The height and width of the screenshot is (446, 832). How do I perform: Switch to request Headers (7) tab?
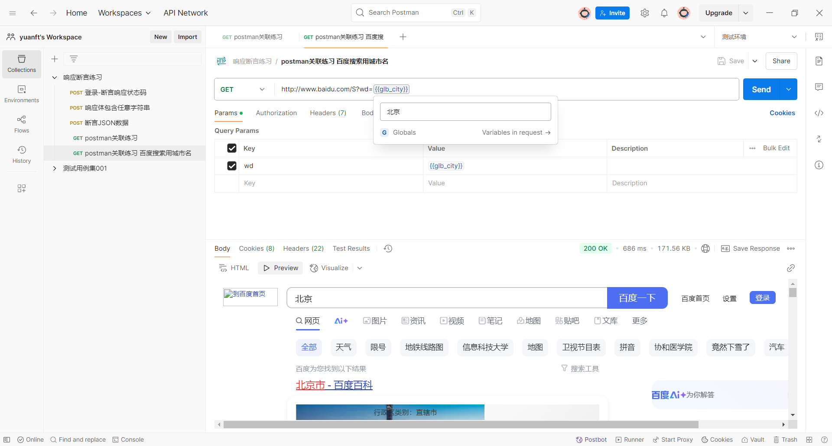328,113
